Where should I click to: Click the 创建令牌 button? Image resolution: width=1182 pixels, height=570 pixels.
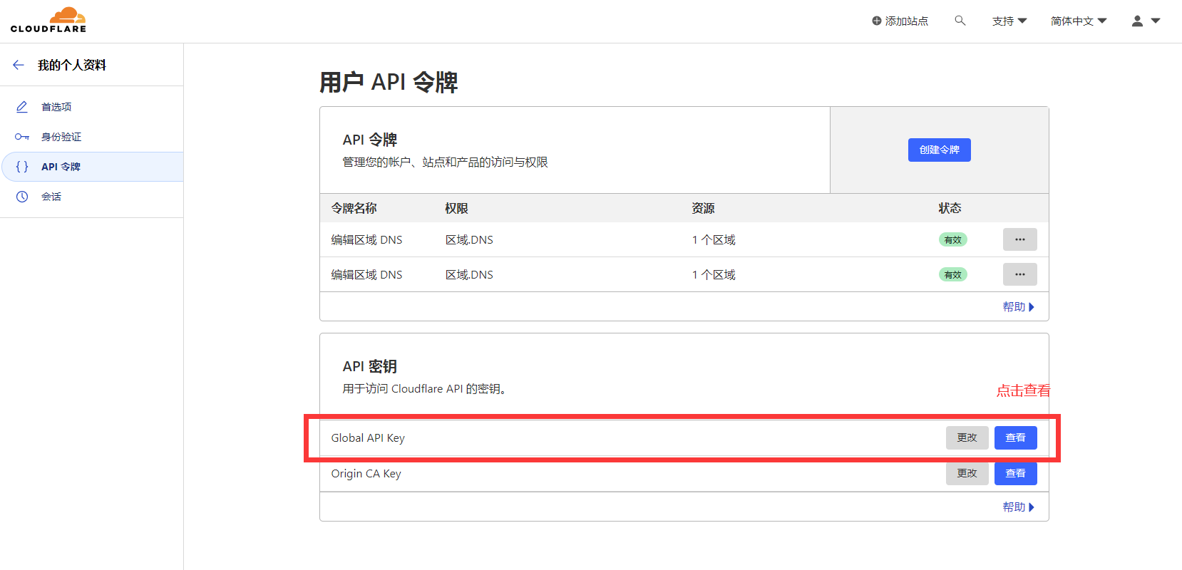[x=939, y=150]
